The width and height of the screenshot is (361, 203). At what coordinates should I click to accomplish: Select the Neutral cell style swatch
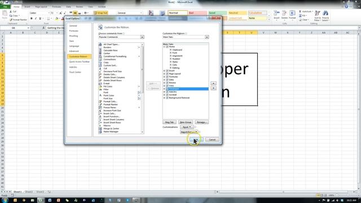click(x=237, y=13)
